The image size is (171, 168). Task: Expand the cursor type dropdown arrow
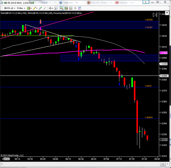pos(53,8)
